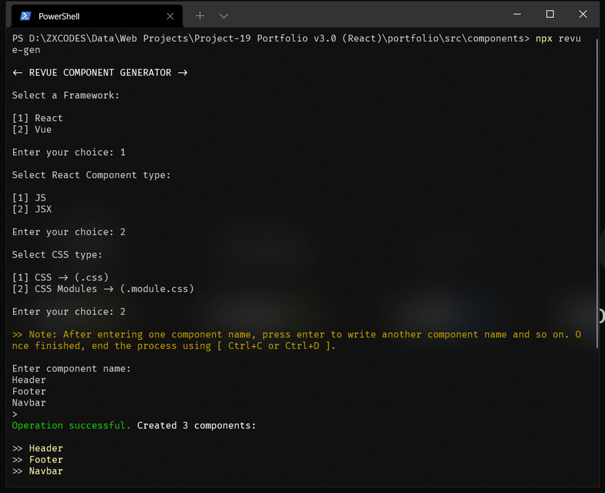Expand the new tab profile dropdown
The width and height of the screenshot is (605, 493).
pyautogui.click(x=224, y=16)
